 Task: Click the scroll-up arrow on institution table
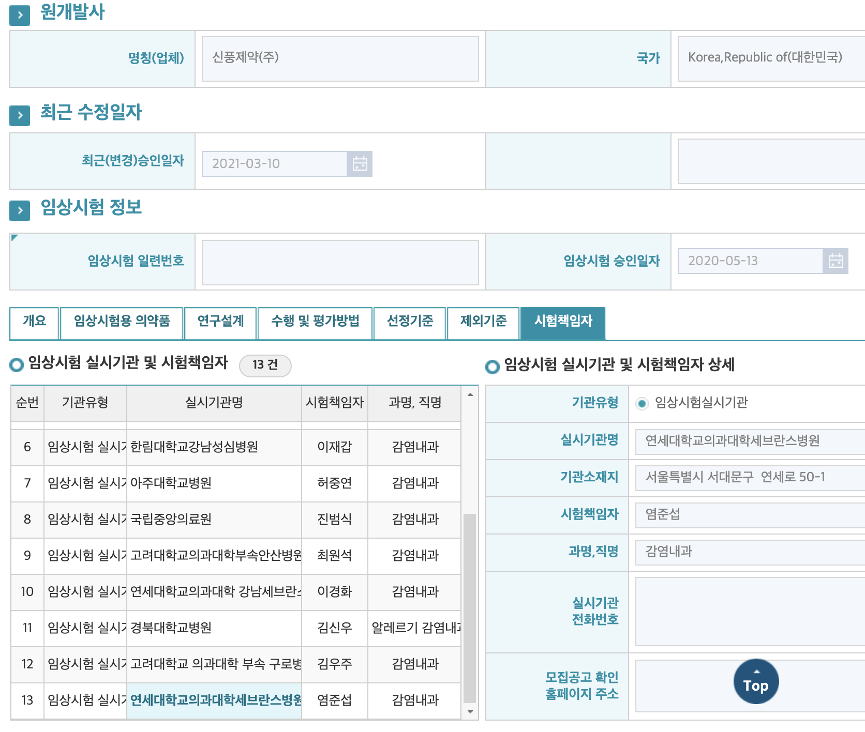470,395
